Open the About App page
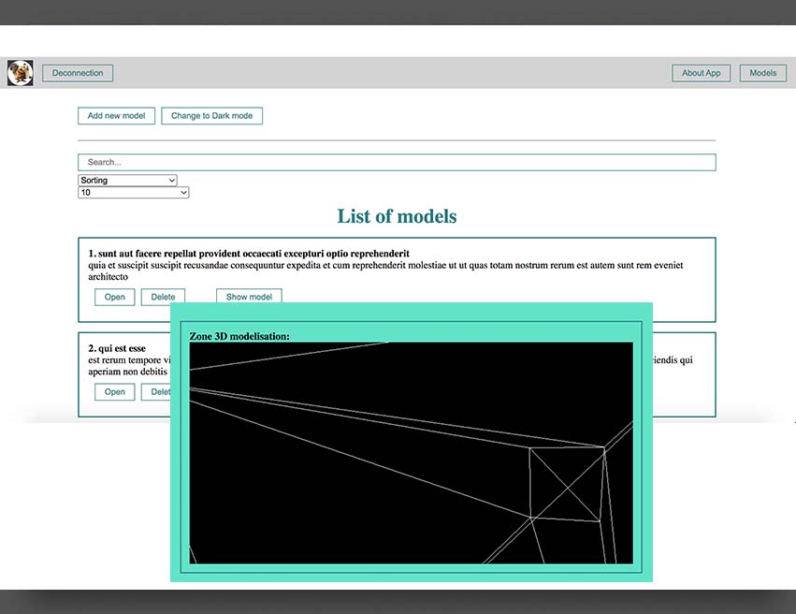 coord(701,73)
